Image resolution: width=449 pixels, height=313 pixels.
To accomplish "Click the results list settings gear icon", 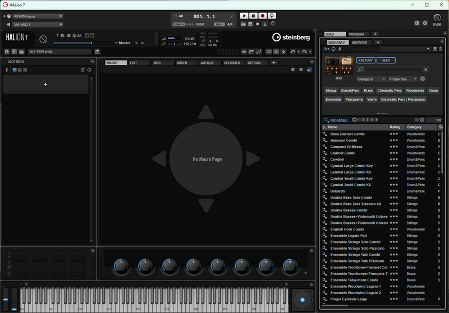I will click(422, 120).
